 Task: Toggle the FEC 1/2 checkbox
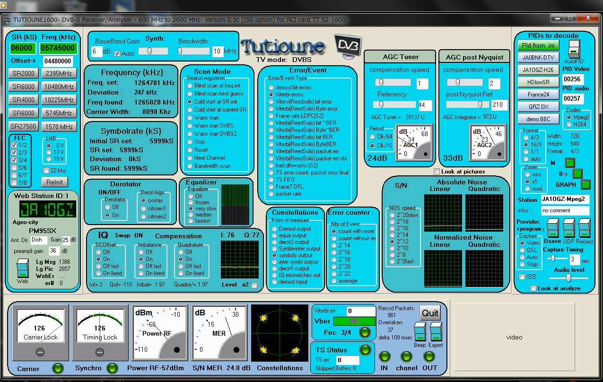14,145
